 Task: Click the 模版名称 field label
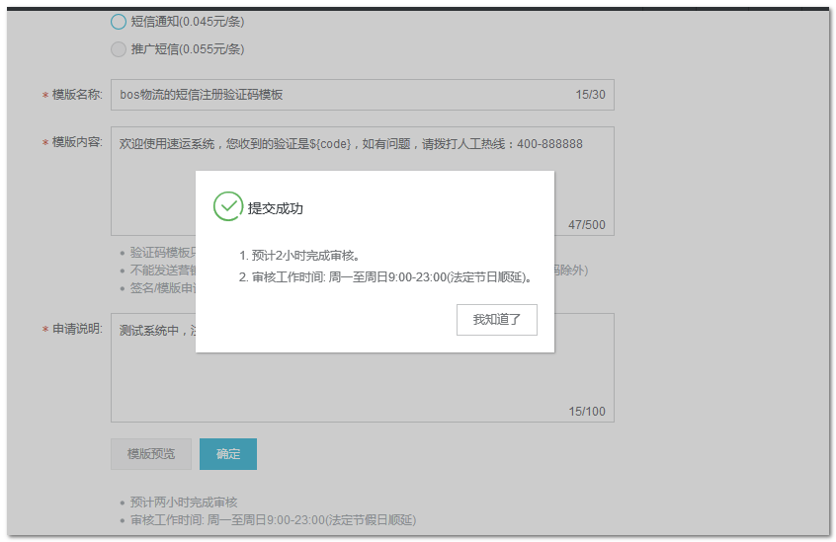(76, 95)
